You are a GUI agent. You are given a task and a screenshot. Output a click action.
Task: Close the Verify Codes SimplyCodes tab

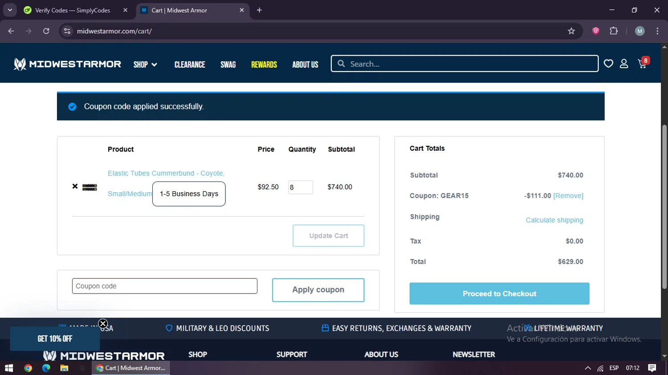[x=125, y=10]
